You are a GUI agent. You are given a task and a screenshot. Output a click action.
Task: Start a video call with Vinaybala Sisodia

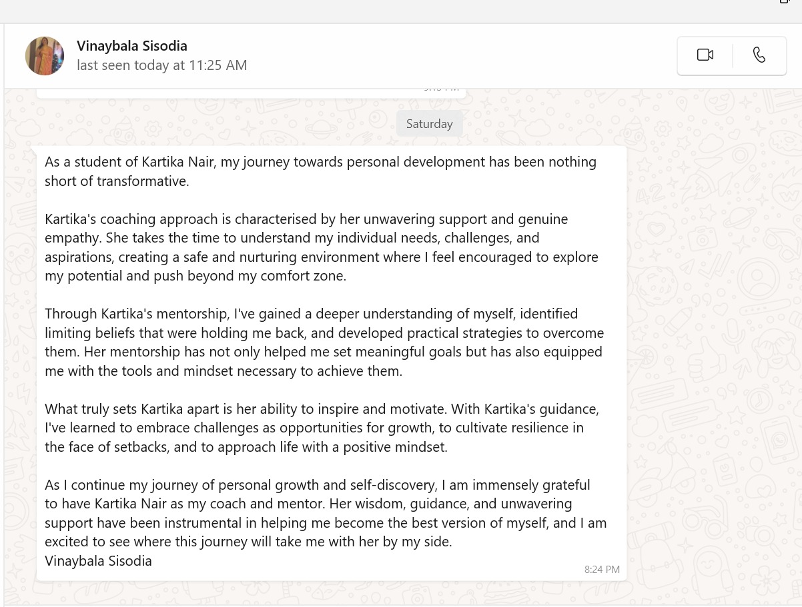[705, 55]
